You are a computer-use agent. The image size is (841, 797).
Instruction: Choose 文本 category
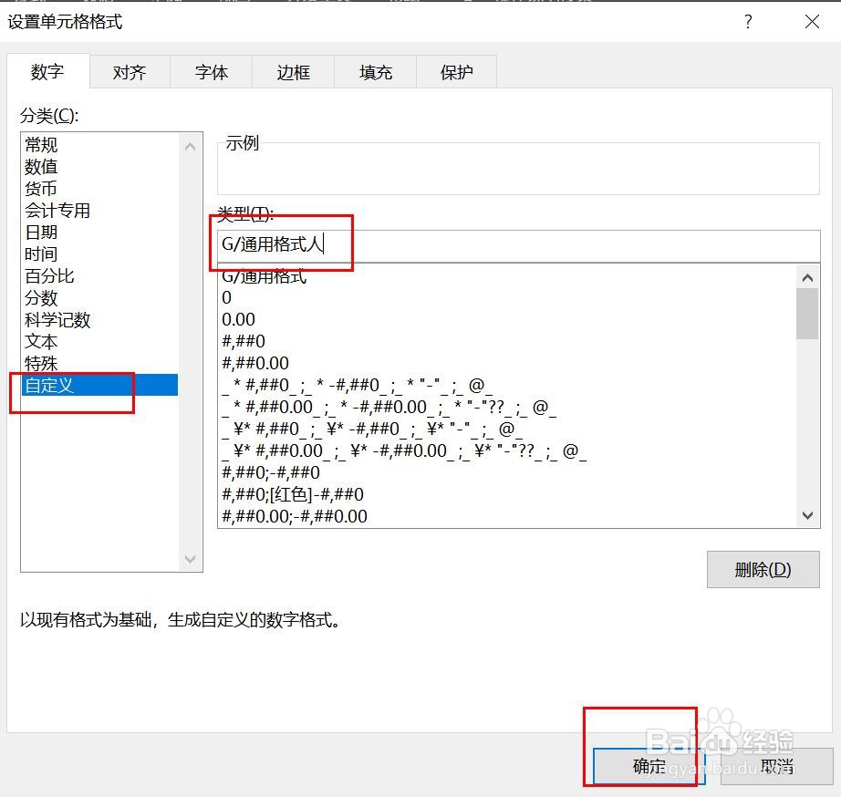[99, 342]
